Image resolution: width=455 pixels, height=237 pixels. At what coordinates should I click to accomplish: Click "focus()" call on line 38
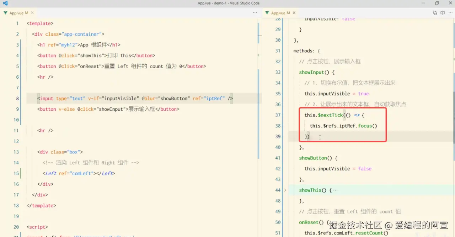368,126
